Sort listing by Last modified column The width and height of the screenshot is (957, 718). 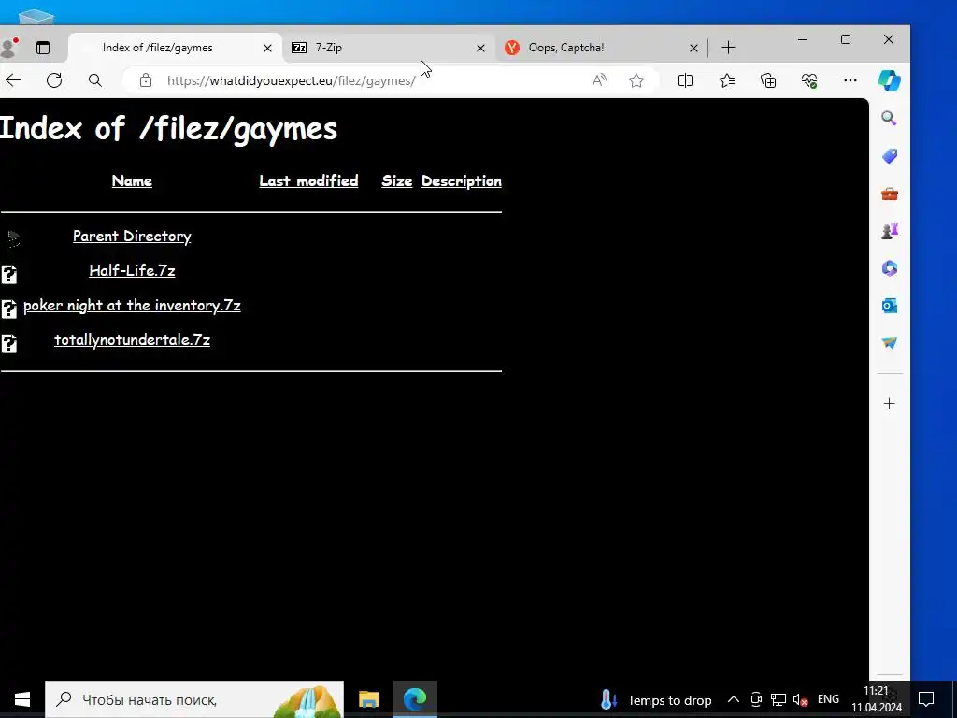point(308,180)
